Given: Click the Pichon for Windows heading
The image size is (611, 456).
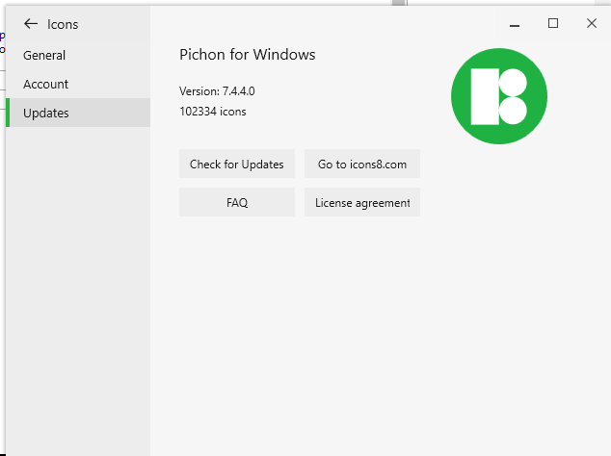Looking at the screenshot, I should pyautogui.click(x=248, y=55).
